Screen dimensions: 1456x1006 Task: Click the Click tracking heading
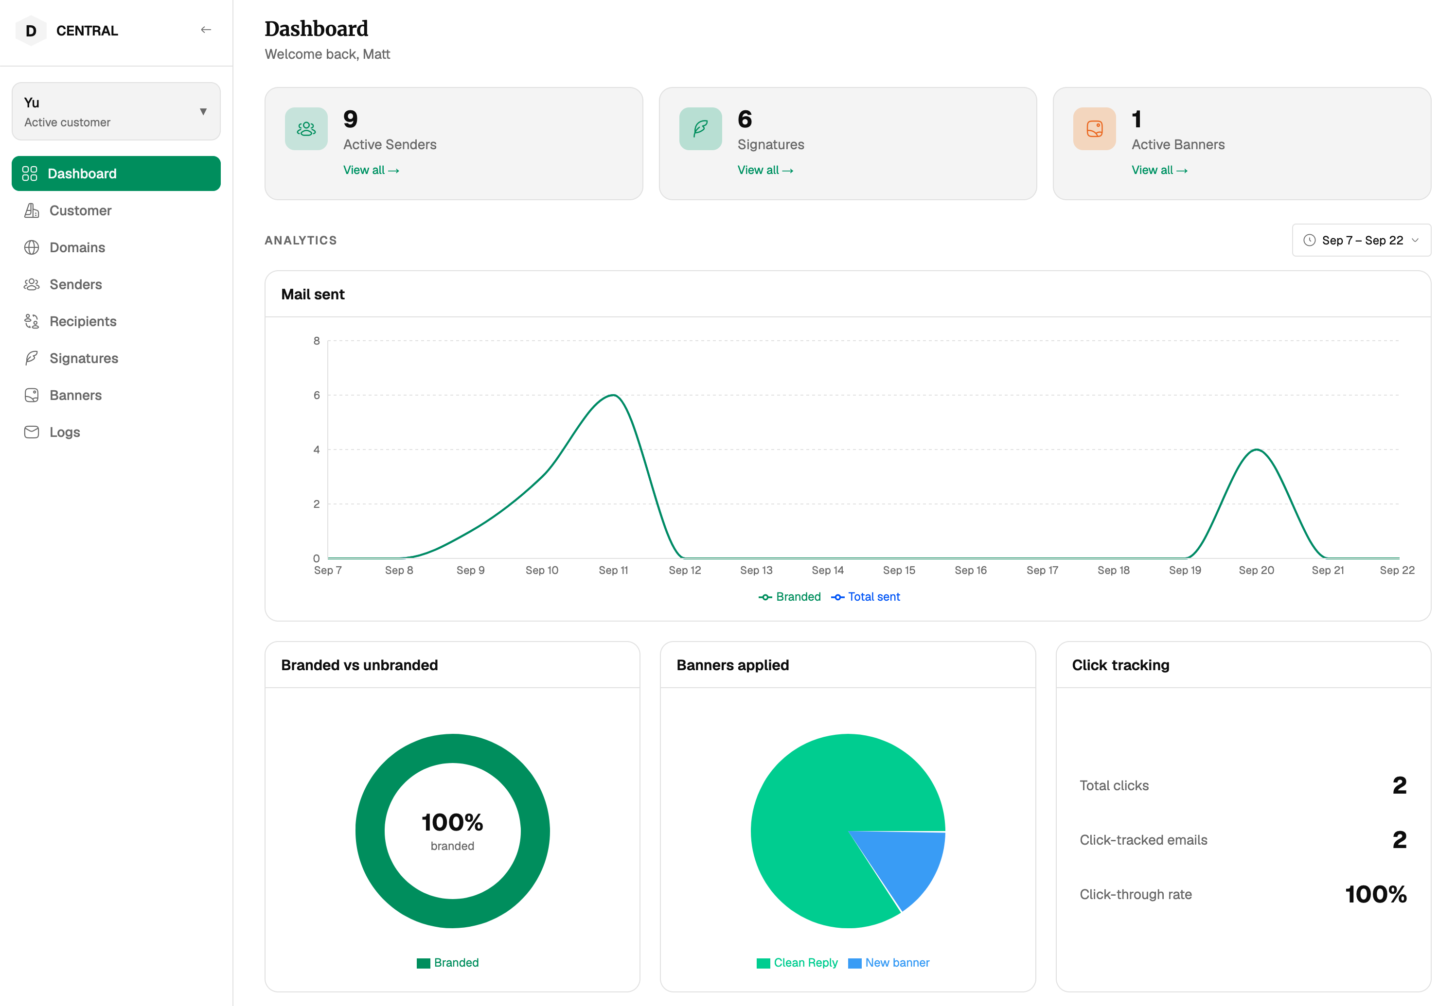[x=1120, y=665]
